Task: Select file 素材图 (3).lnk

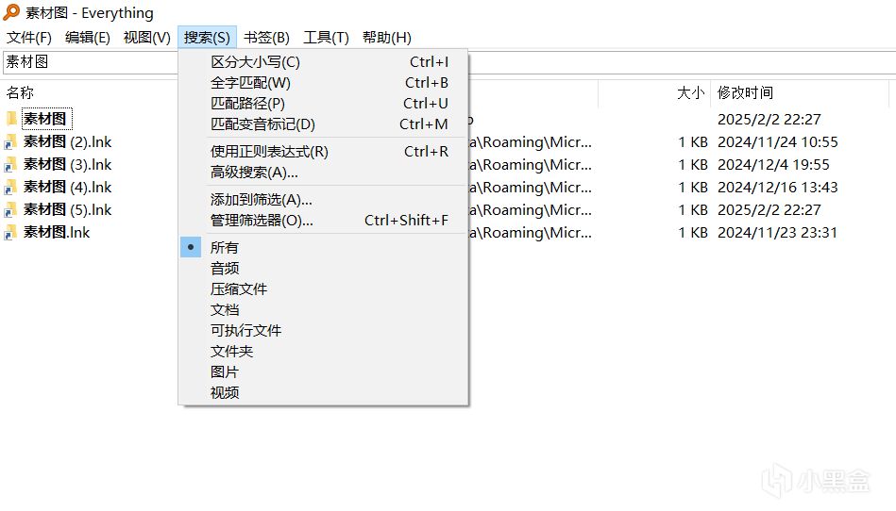Action: [x=67, y=164]
